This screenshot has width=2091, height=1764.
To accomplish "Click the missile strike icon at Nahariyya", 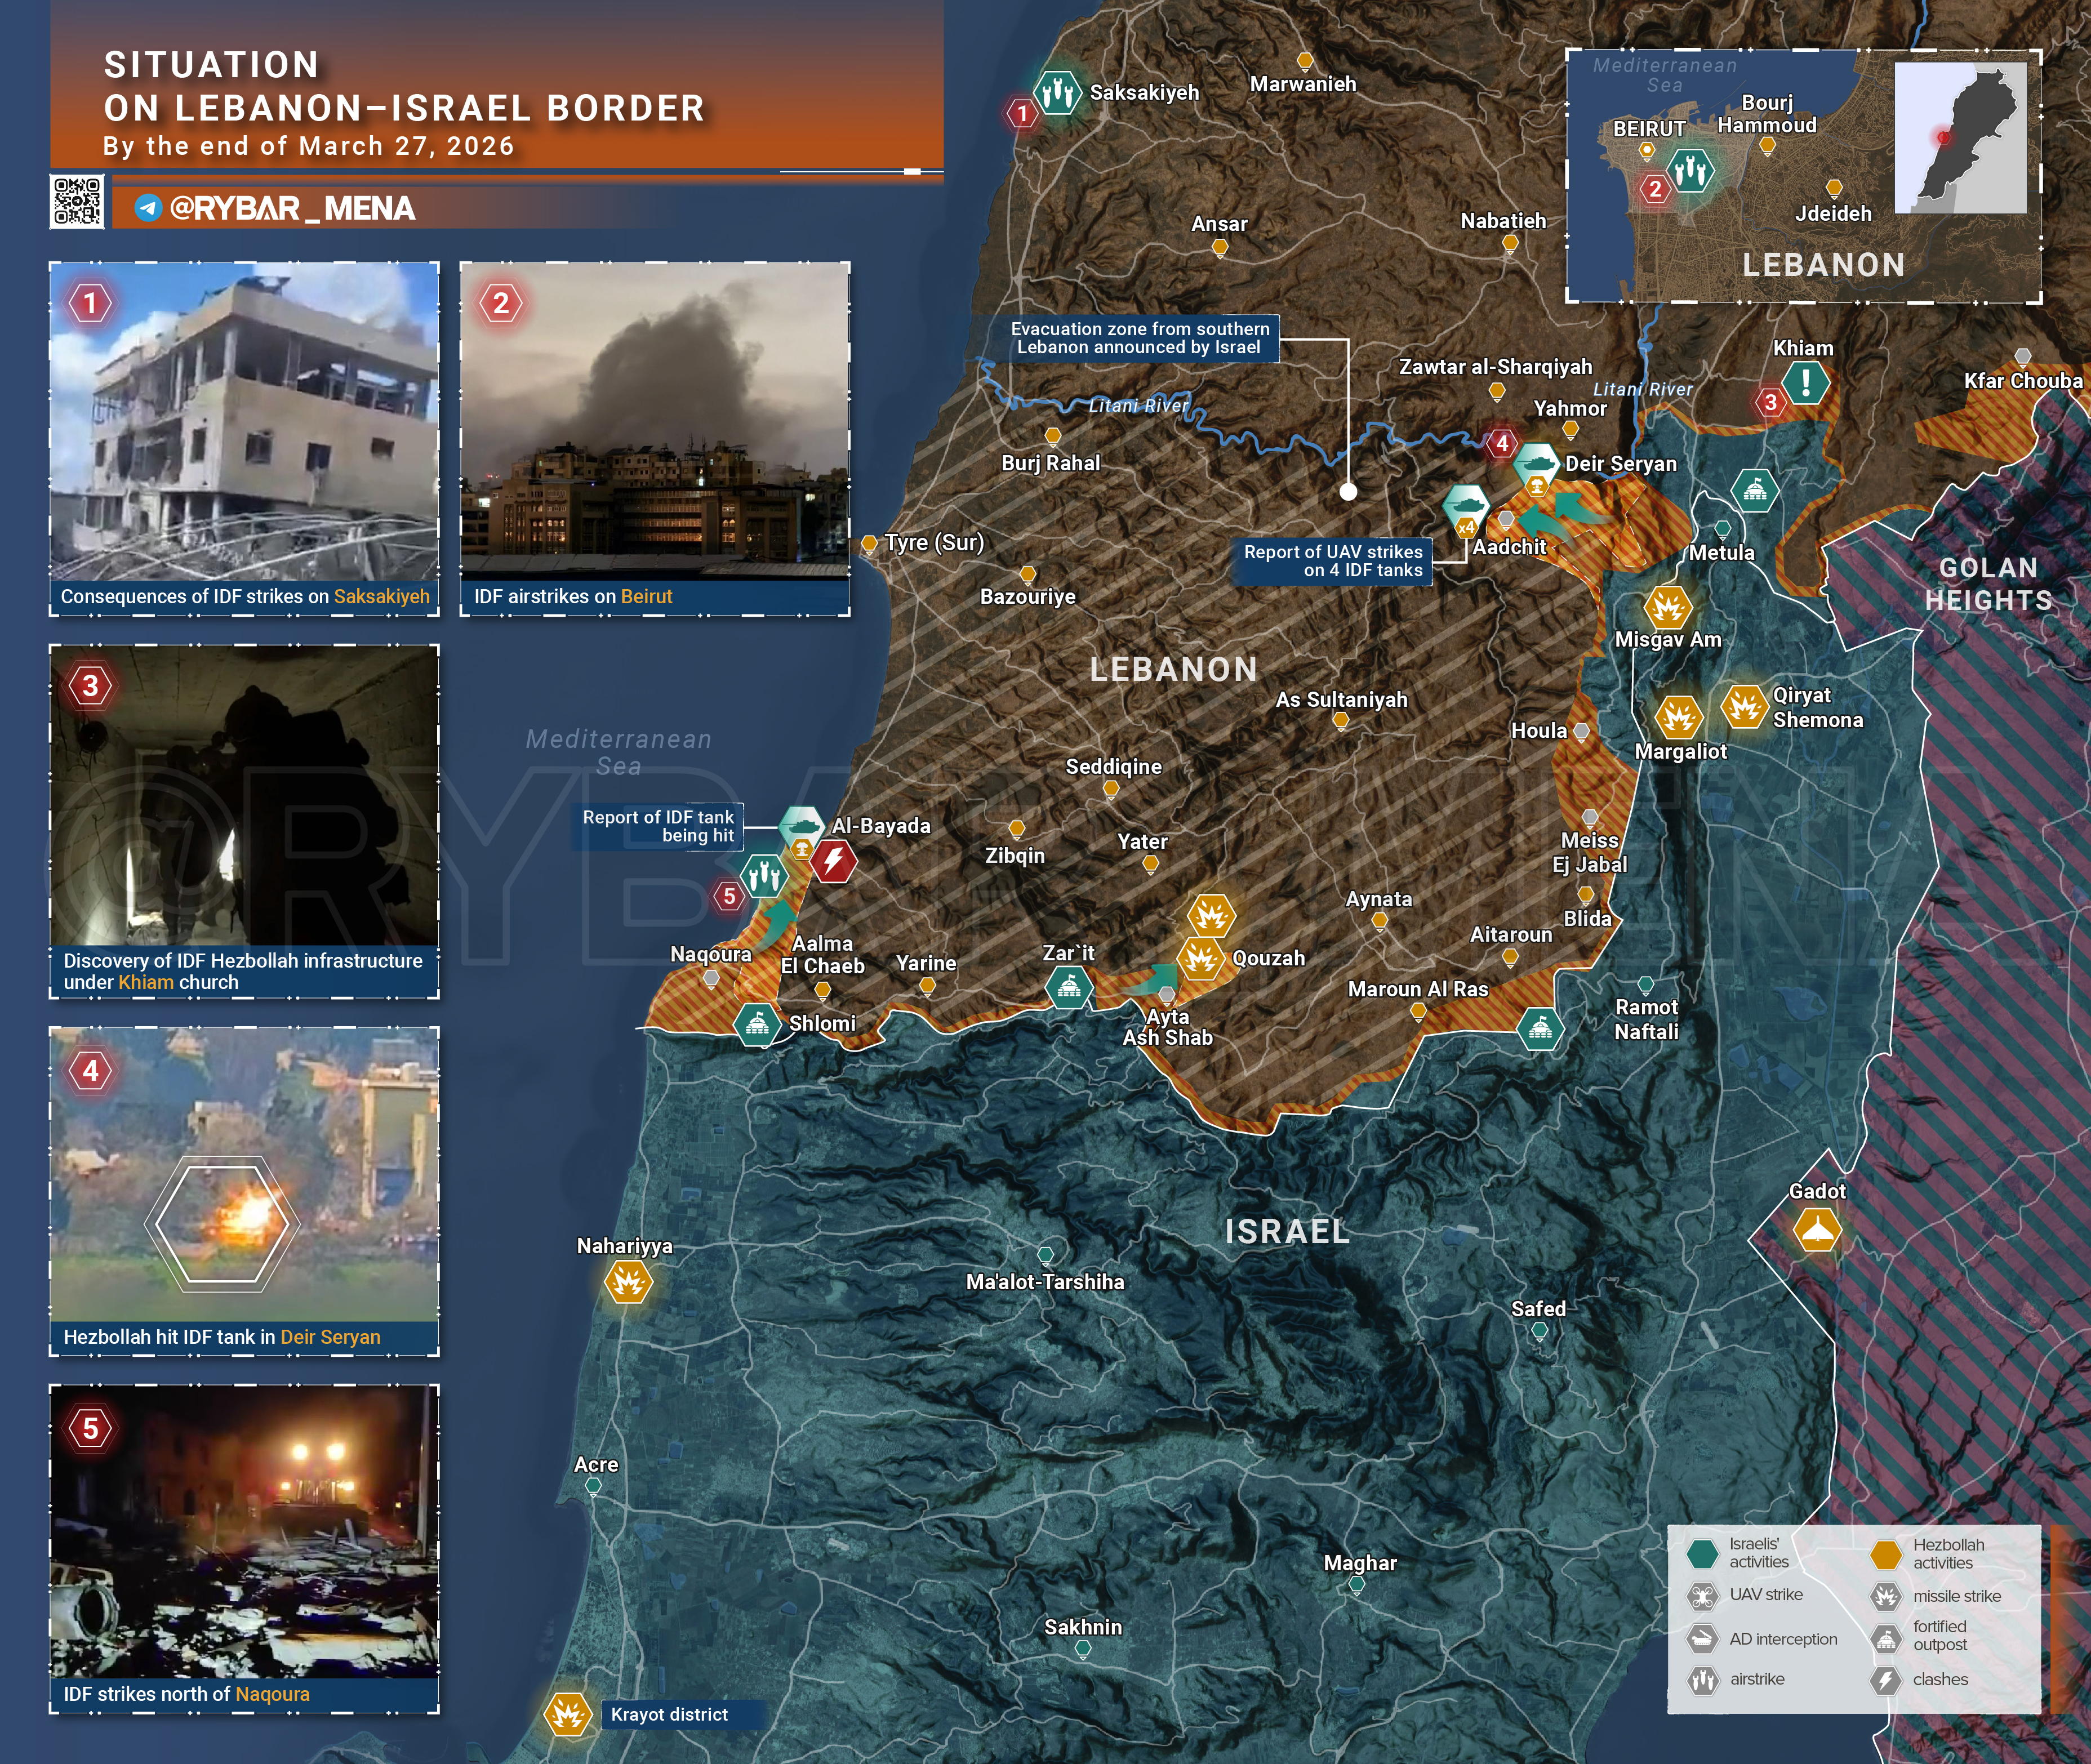I will coord(628,1281).
